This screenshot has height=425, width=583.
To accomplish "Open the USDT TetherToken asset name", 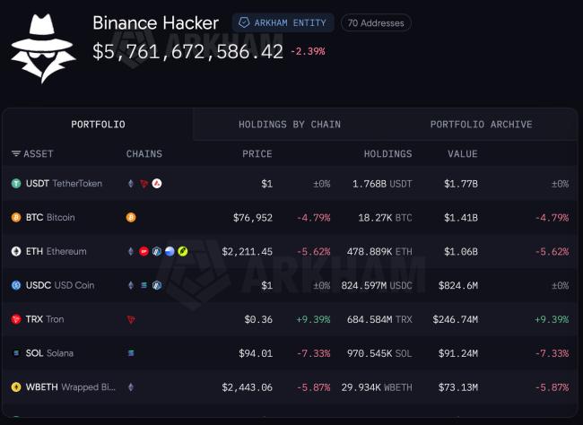I will click(64, 183).
